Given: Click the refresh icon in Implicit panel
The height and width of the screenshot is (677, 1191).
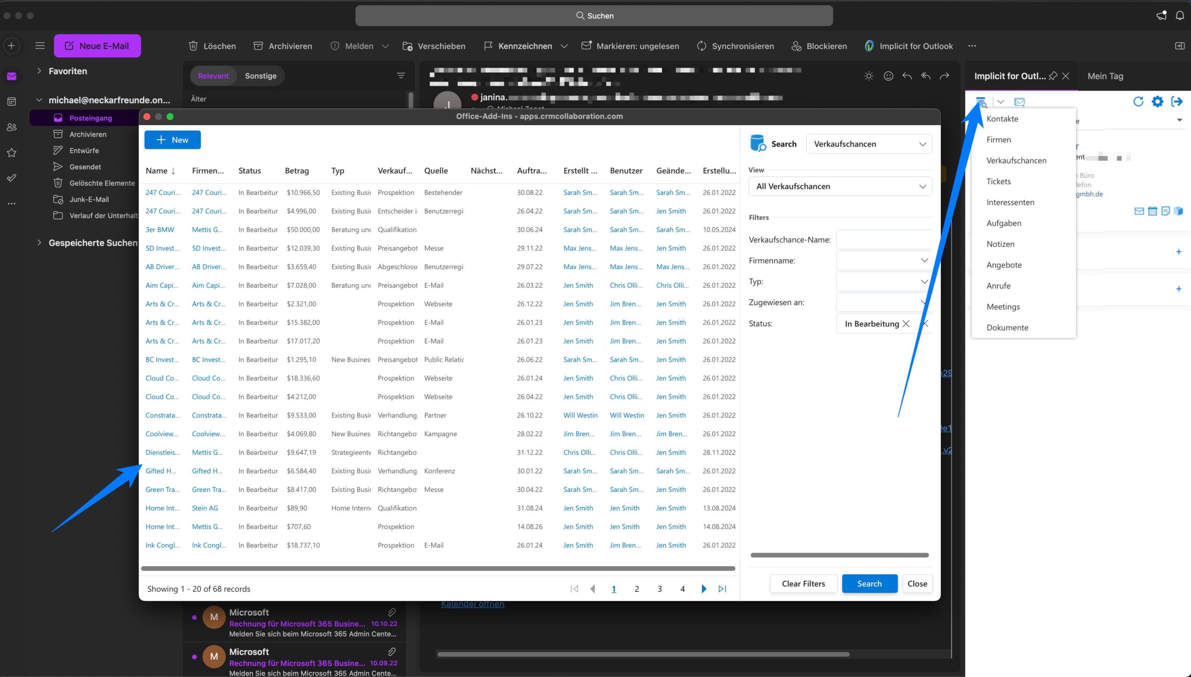Looking at the screenshot, I should (1138, 101).
